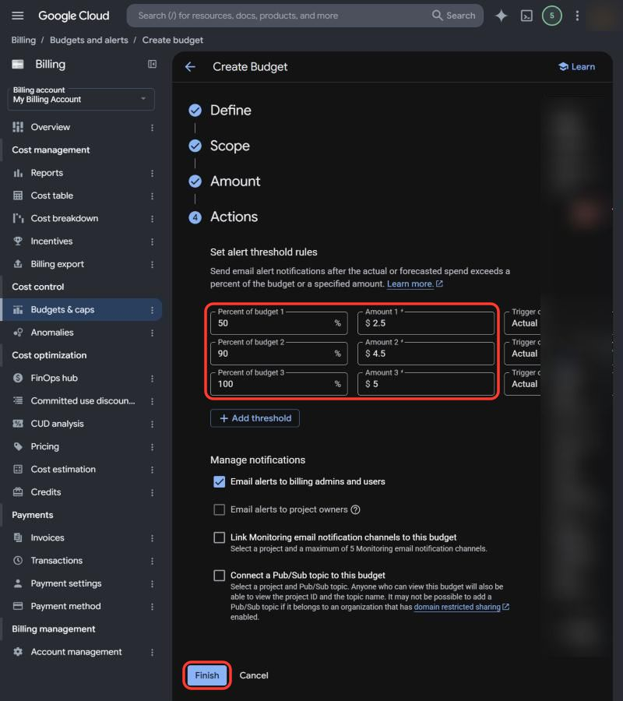The width and height of the screenshot is (623, 701).
Task: Click the Search button in top bar
Action: [x=453, y=16]
